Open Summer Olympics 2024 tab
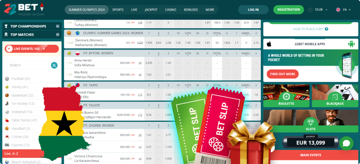This screenshot has height=164, width=360. pyautogui.click(x=87, y=10)
